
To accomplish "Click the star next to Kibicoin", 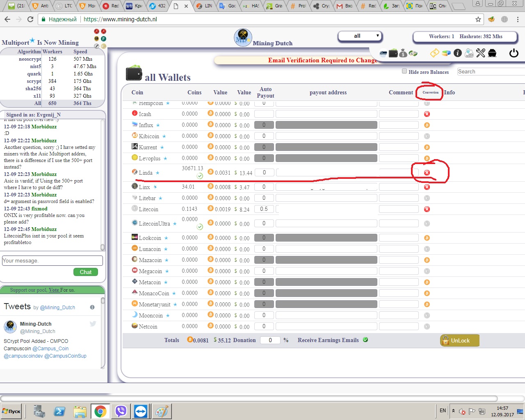I will coord(164,136).
